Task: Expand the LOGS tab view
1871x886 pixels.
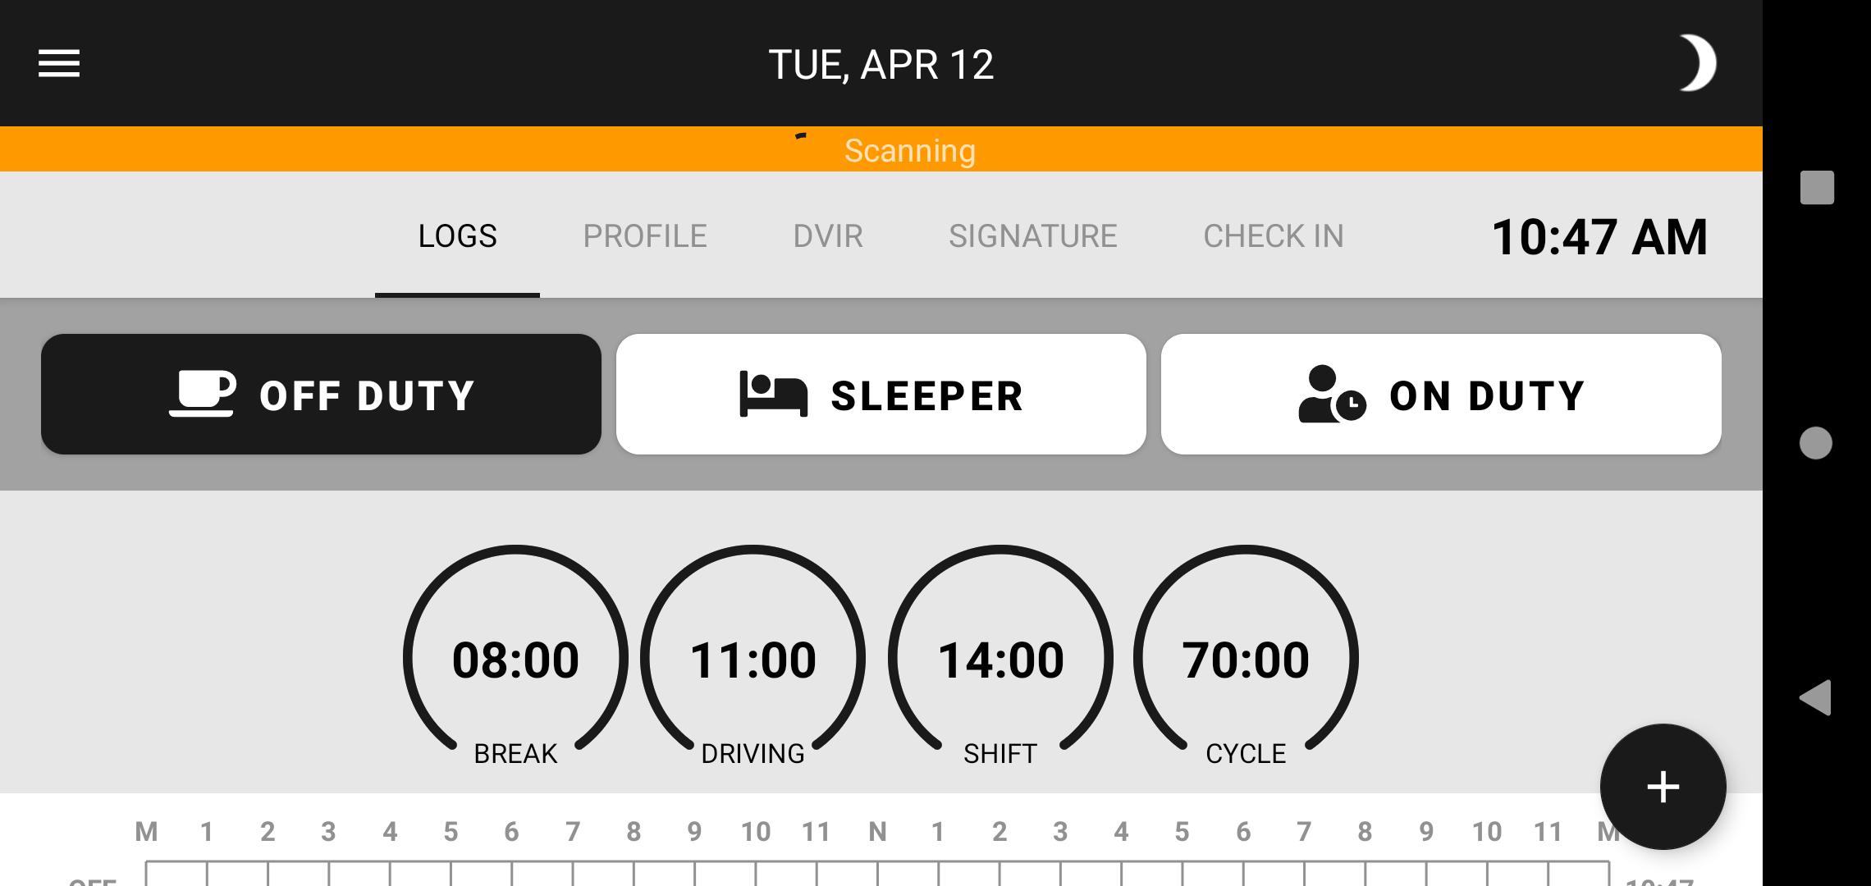Action: pos(457,235)
